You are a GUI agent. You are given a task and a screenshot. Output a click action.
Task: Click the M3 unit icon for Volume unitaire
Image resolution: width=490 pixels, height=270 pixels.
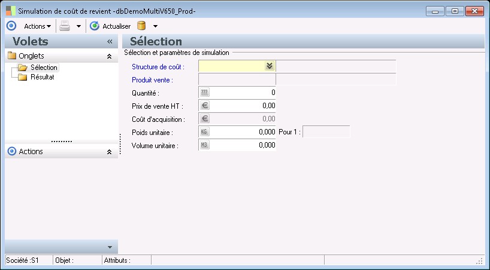point(204,145)
